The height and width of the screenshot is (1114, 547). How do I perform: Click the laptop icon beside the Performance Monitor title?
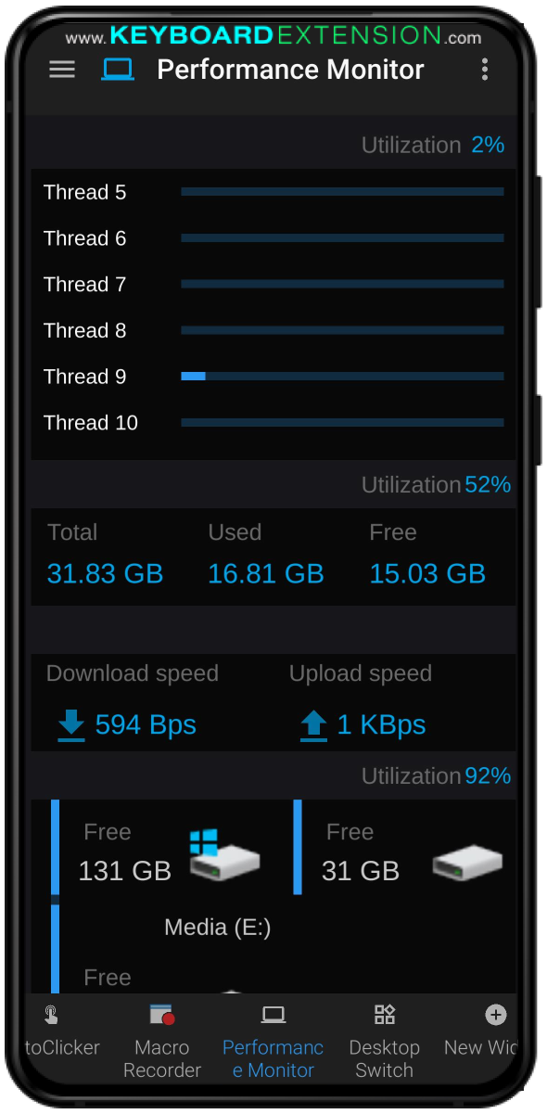point(115,69)
